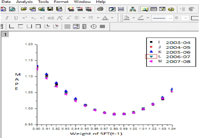
Task: Open the line style combo box
Action: coord(162,18)
